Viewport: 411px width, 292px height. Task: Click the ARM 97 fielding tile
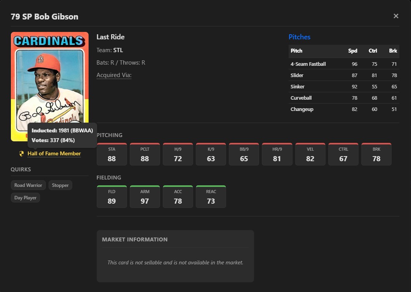(x=145, y=197)
